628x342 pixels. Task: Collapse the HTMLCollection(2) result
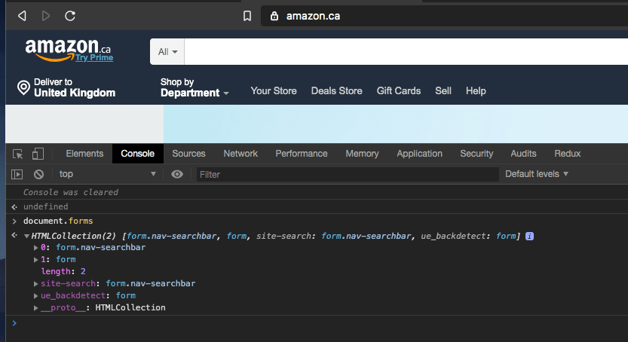(x=26, y=237)
